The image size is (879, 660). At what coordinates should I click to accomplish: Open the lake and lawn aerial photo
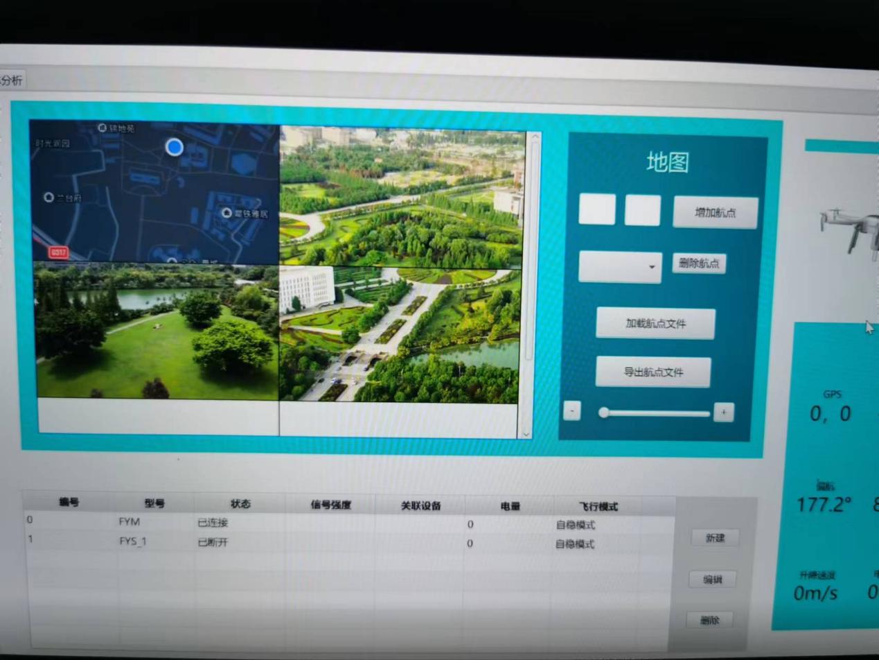pos(157,331)
